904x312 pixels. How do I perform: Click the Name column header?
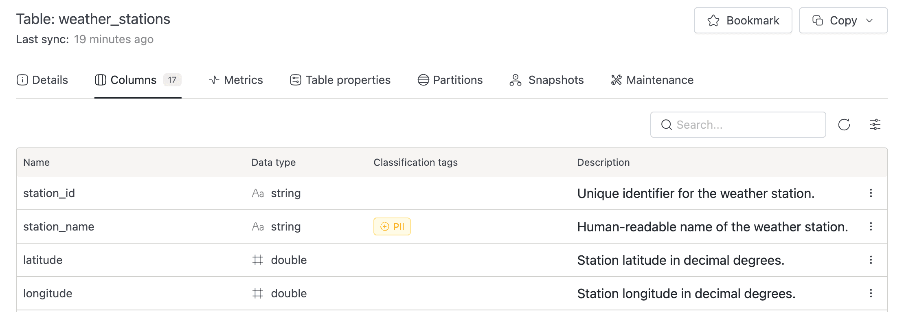(x=37, y=163)
